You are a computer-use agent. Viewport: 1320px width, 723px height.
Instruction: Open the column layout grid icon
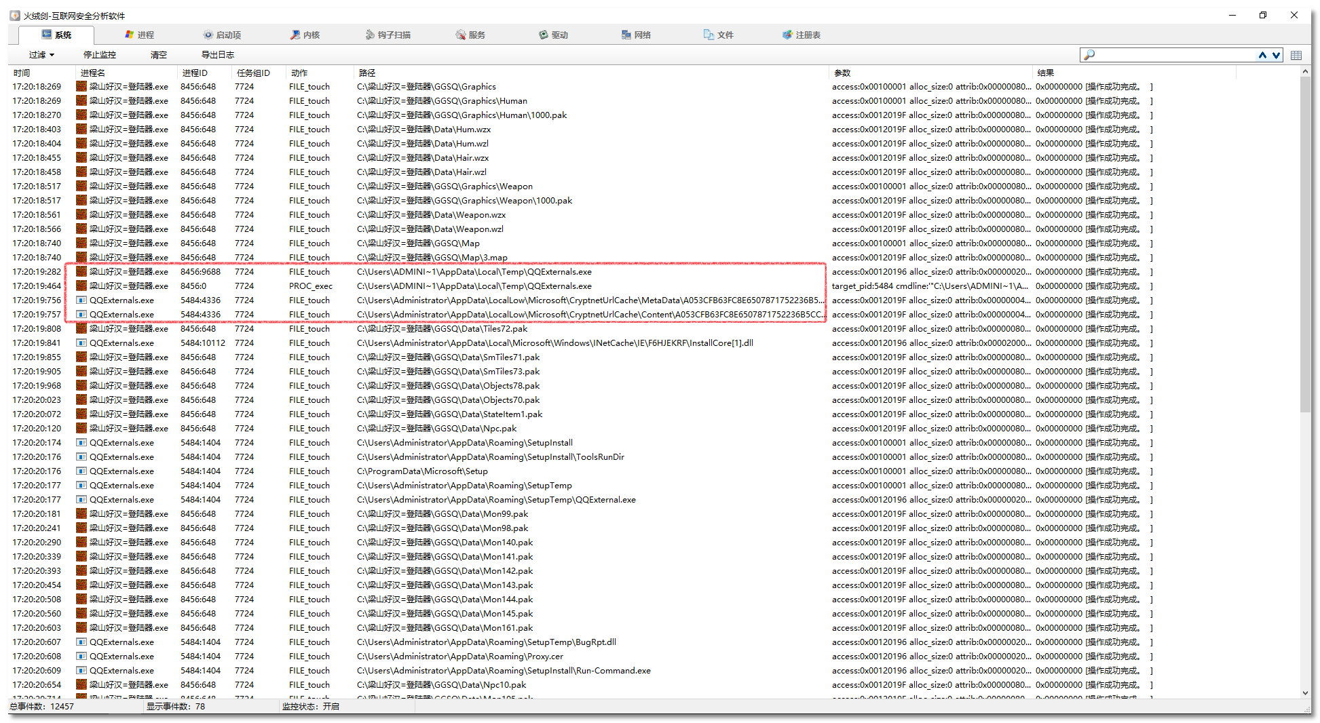1296,55
